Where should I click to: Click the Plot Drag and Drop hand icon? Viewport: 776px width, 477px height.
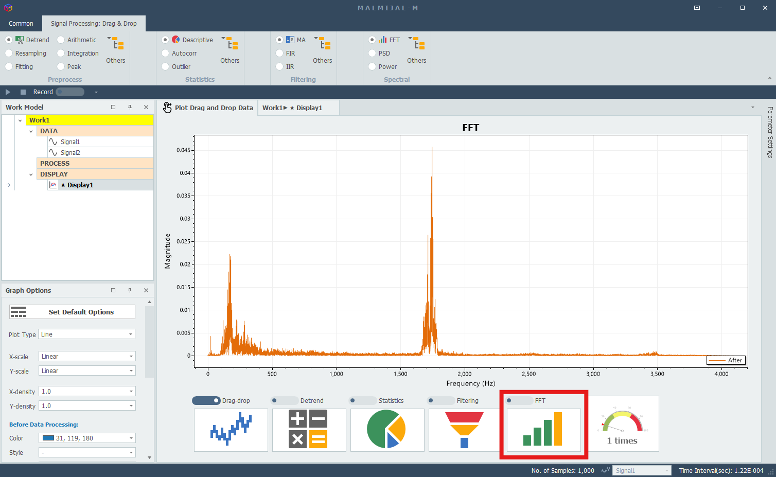pyautogui.click(x=167, y=108)
